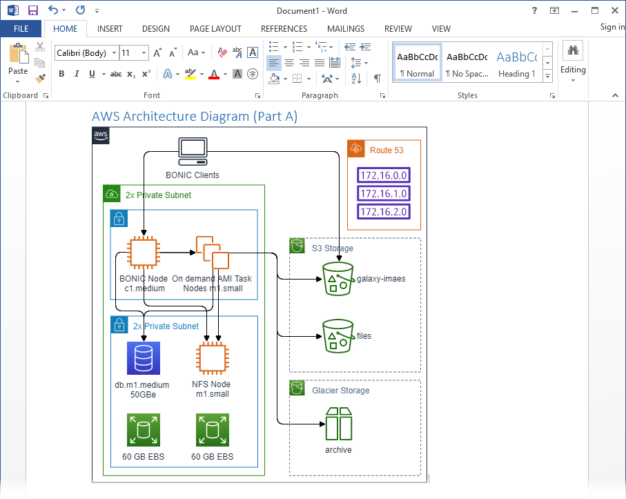This screenshot has height=499, width=626.
Task: Toggle Italic formatting
Action: tap(77, 74)
